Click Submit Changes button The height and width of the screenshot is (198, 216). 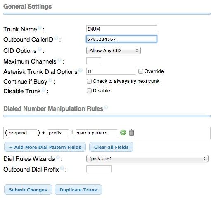point(28,190)
